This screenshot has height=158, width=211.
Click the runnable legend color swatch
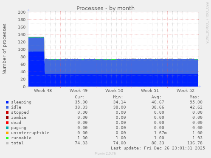click(7, 138)
